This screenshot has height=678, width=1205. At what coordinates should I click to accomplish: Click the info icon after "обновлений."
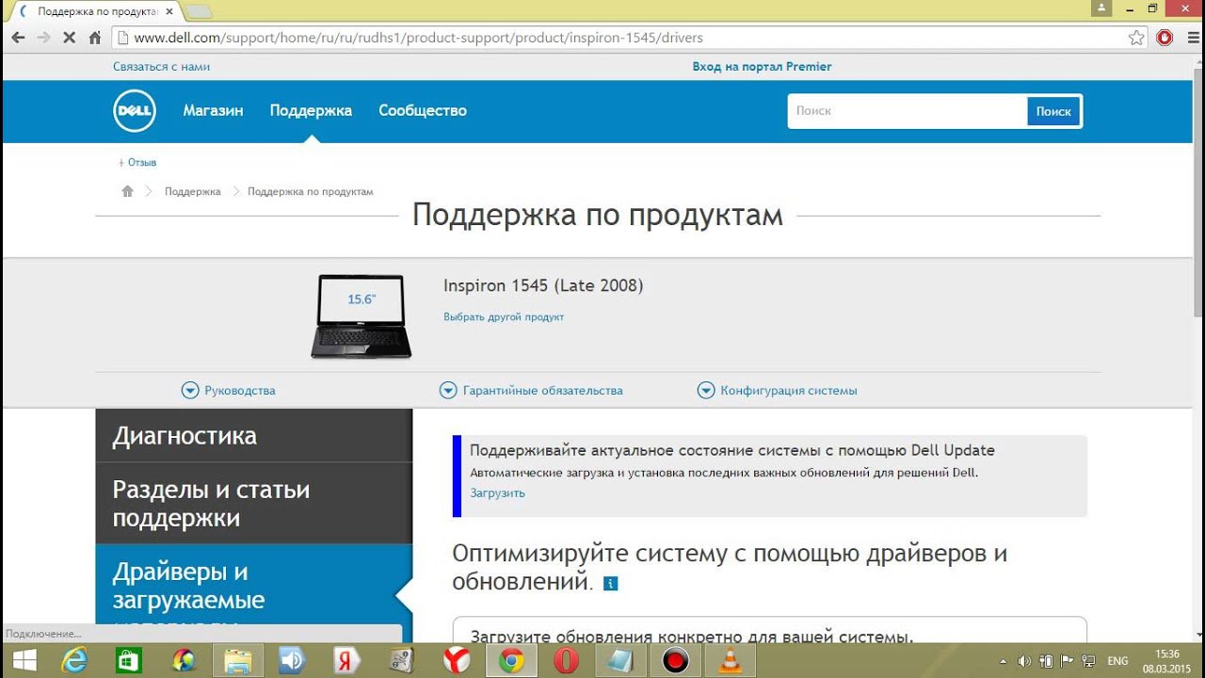pyautogui.click(x=610, y=584)
